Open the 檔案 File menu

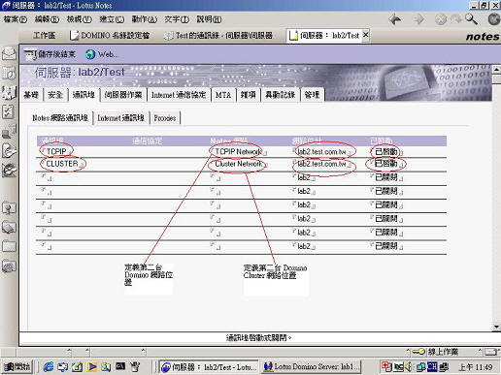[15, 19]
